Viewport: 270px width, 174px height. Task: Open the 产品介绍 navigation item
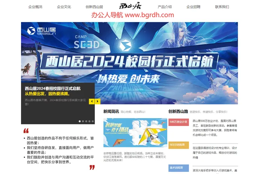click(x=165, y=7)
